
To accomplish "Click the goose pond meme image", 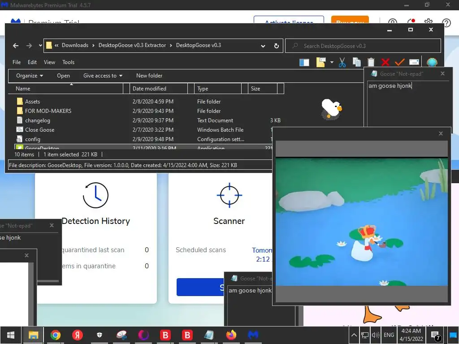I will pos(362,222).
